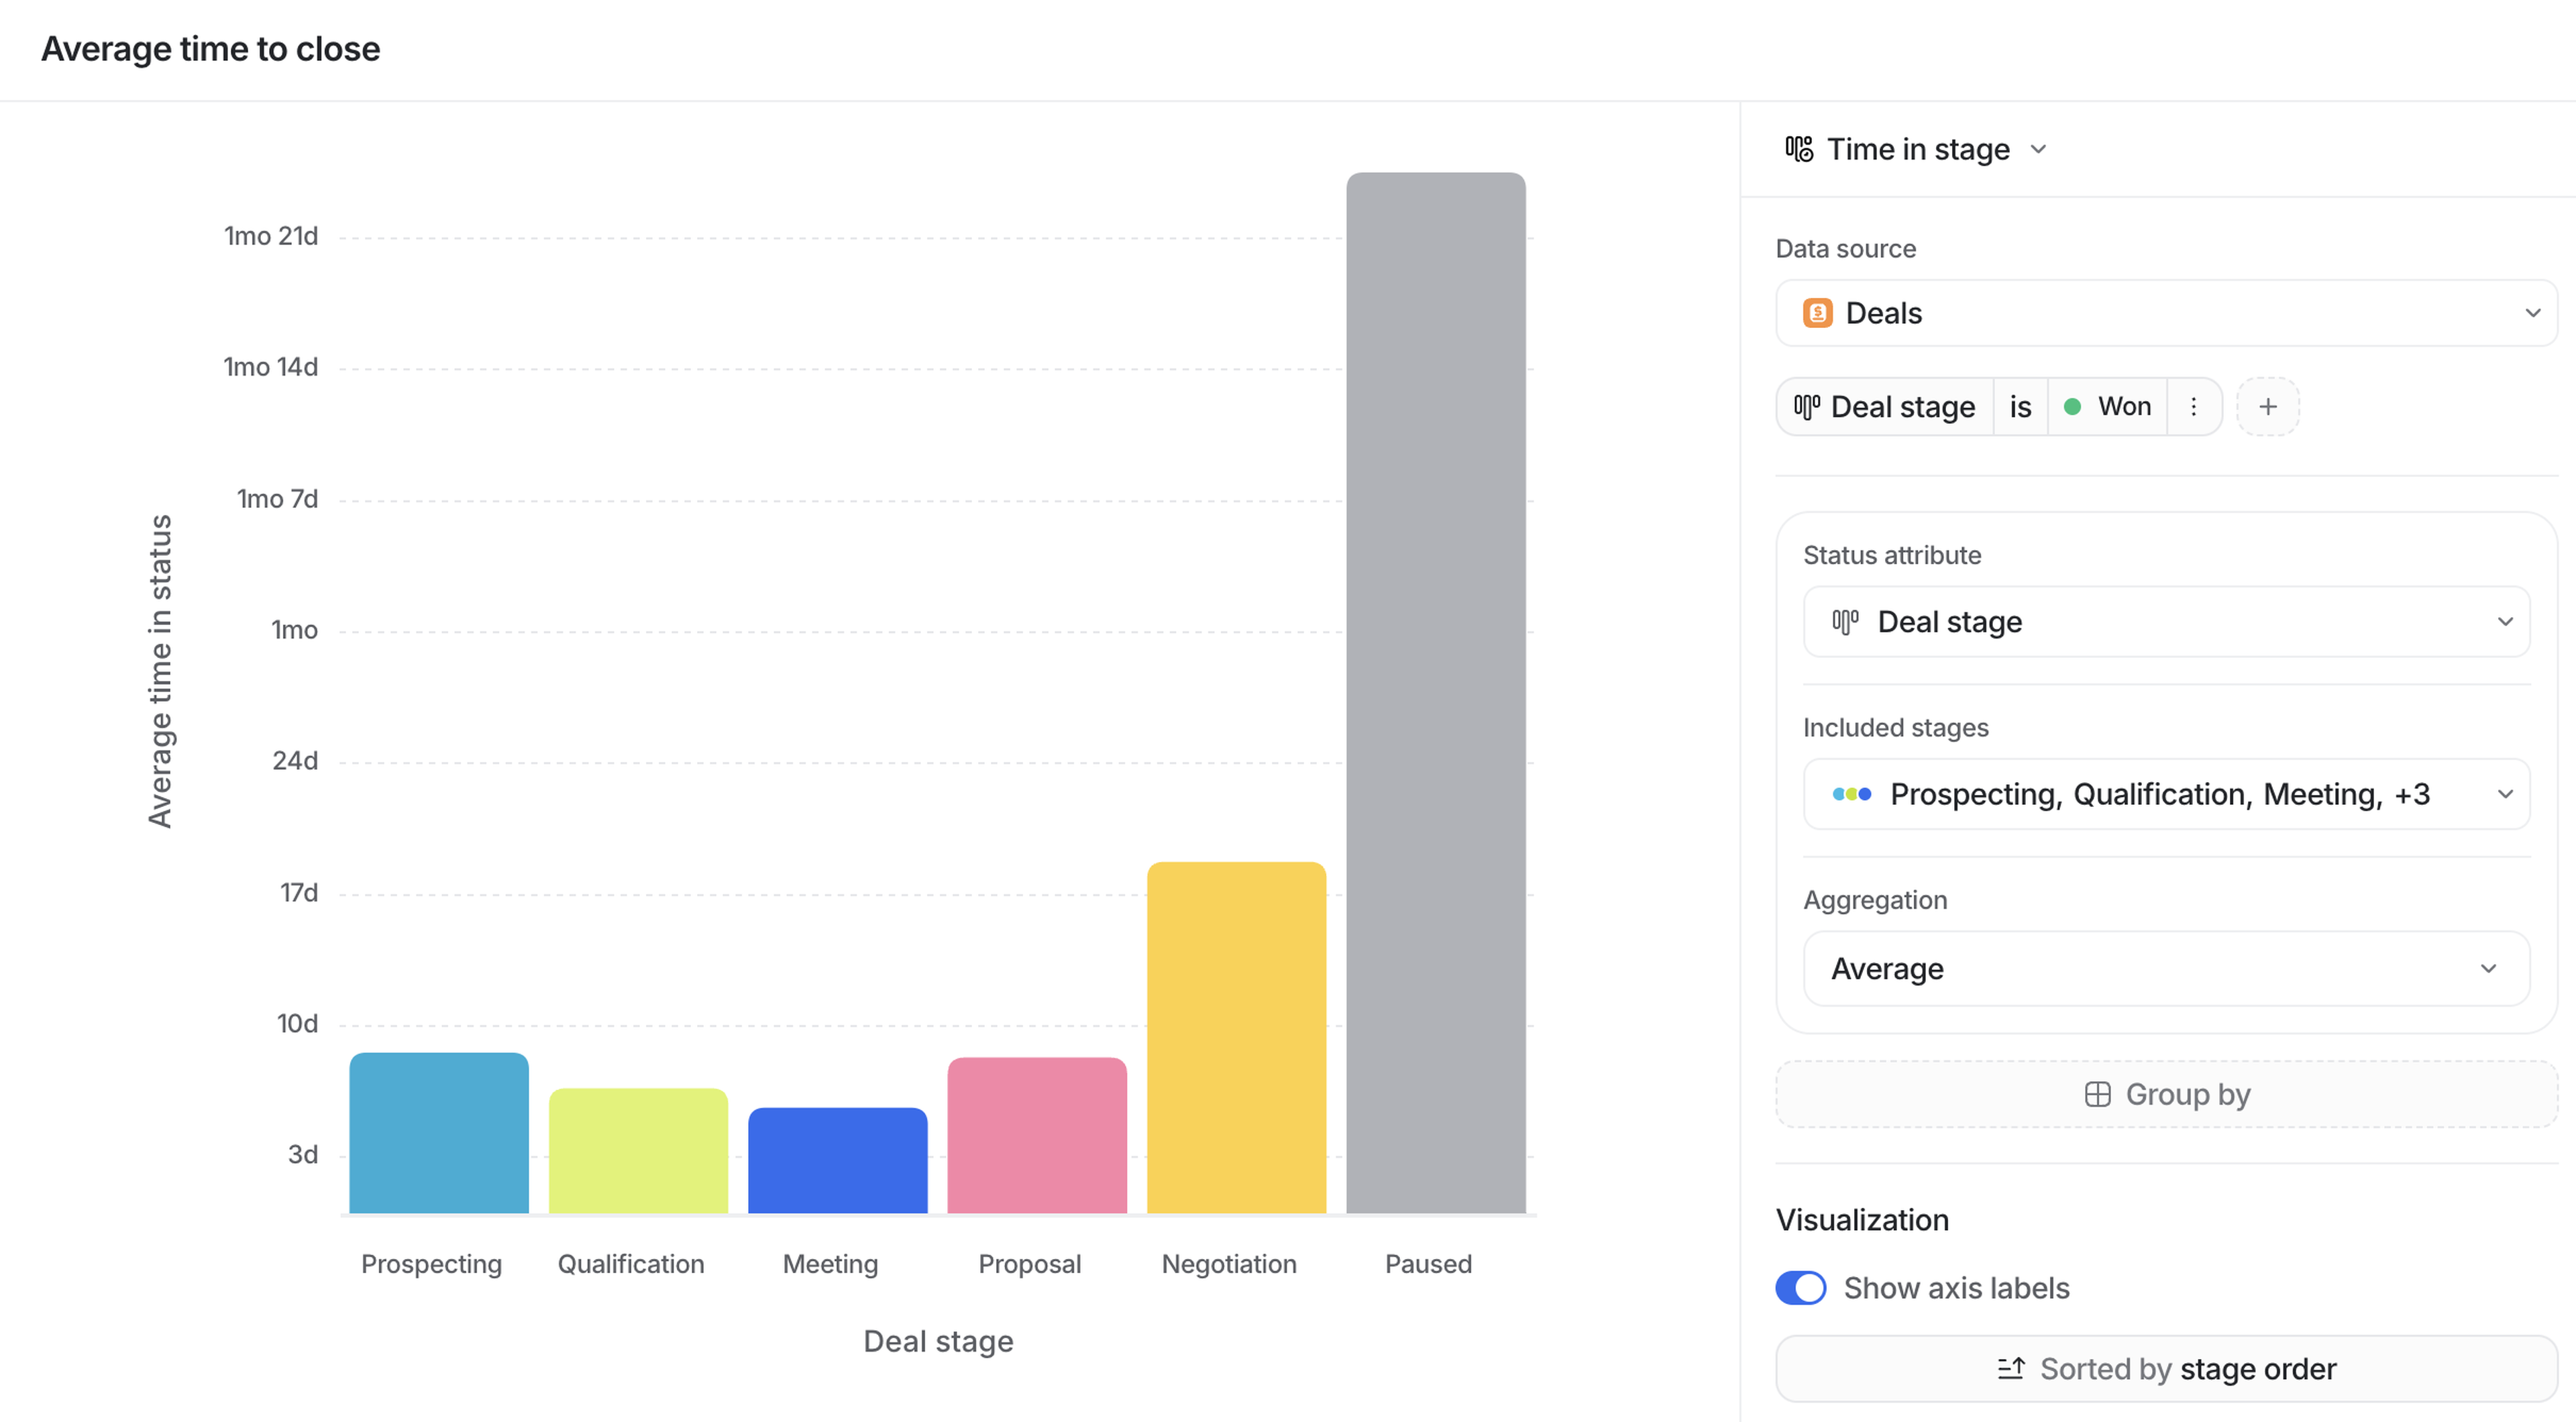Image resolution: width=2576 pixels, height=1422 pixels.
Task: Click the sort order arrow icon
Action: (2011, 1368)
